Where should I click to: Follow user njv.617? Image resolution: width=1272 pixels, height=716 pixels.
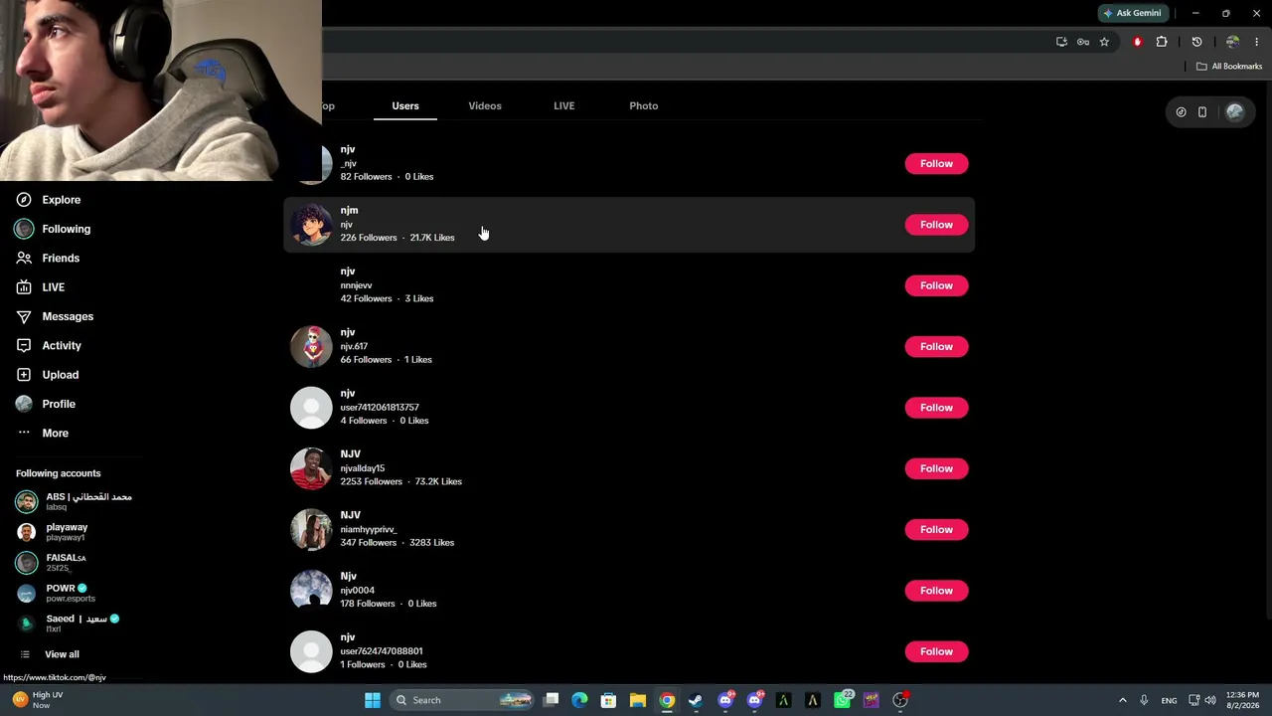(936, 347)
